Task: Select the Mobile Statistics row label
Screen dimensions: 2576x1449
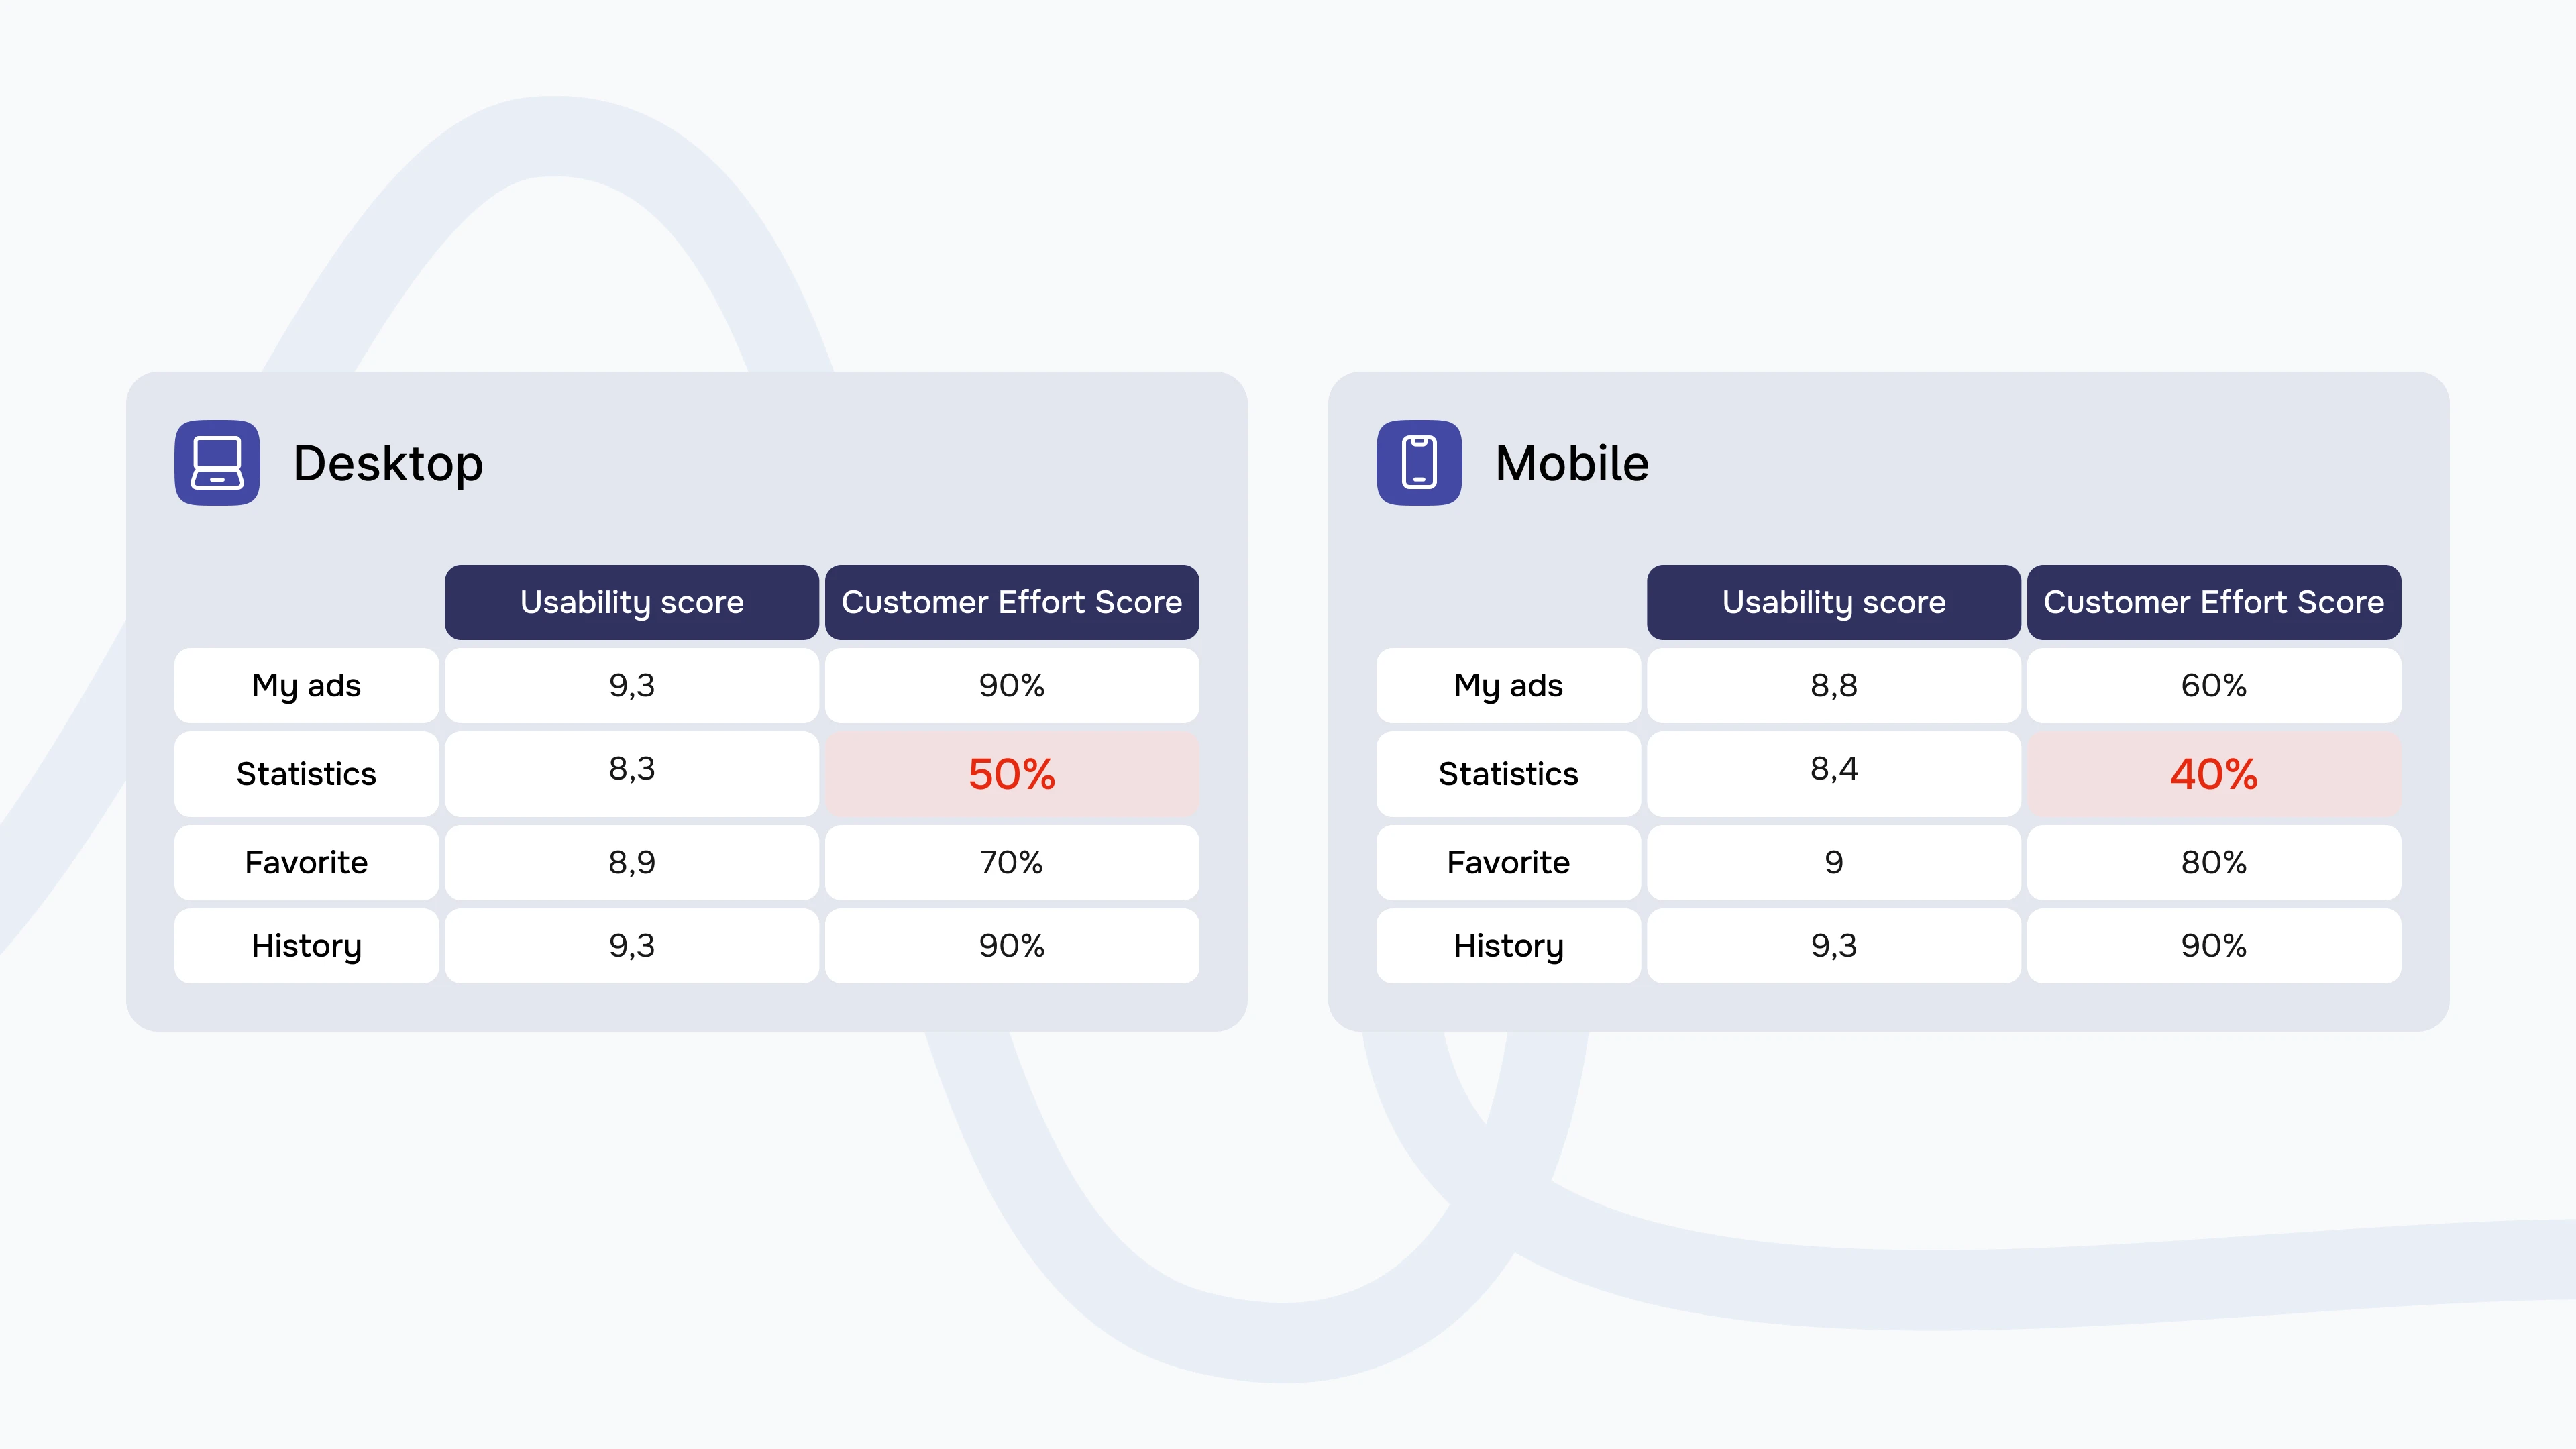Action: click(1508, 774)
